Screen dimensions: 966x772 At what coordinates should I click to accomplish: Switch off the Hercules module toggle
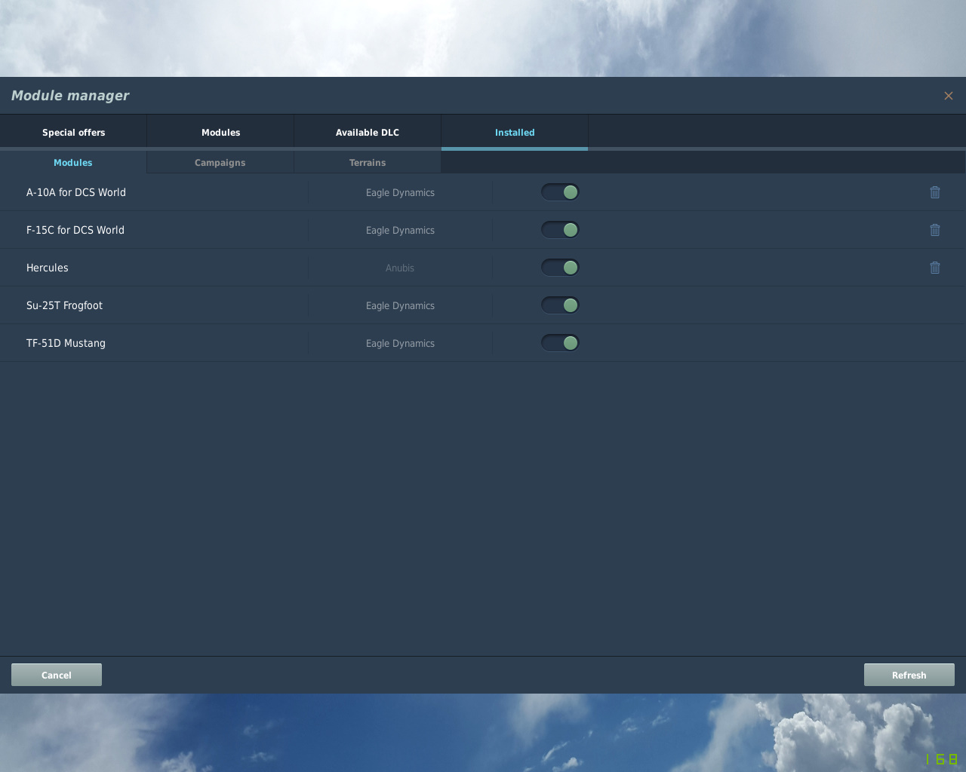pos(560,268)
